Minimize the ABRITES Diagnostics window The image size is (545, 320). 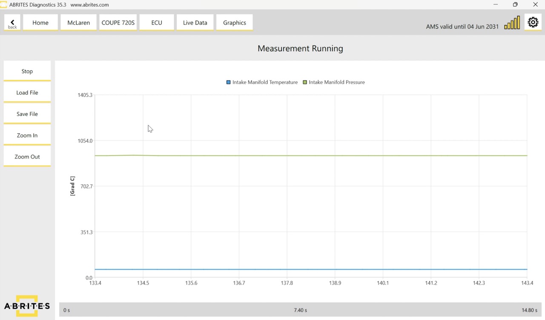[x=496, y=5]
